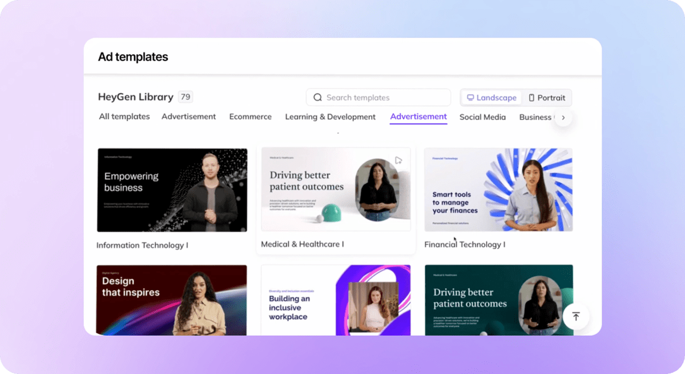Click the Financial Technology I label
This screenshot has width=685, height=374.
pyautogui.click(x=465, y=244)
